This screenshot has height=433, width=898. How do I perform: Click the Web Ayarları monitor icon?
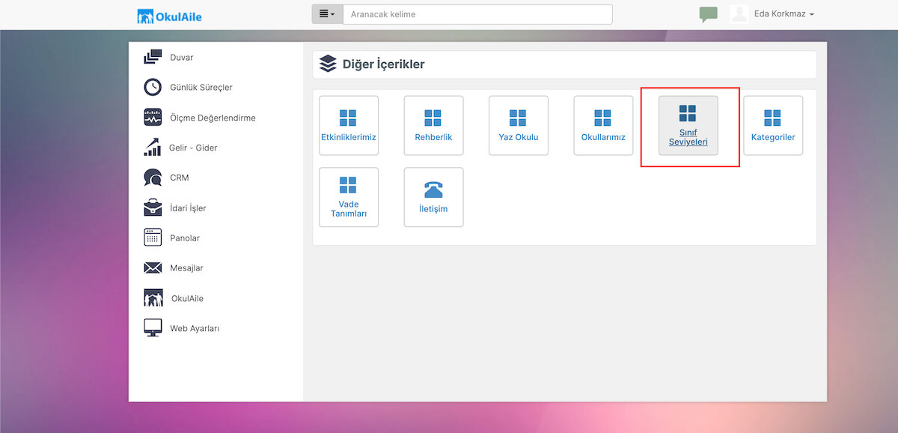tap(153, 327)
